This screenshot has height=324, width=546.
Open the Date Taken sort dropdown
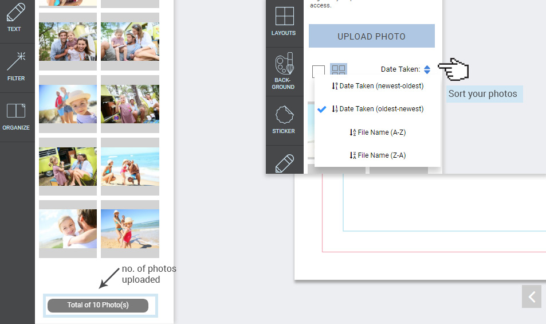pos(406,69)
